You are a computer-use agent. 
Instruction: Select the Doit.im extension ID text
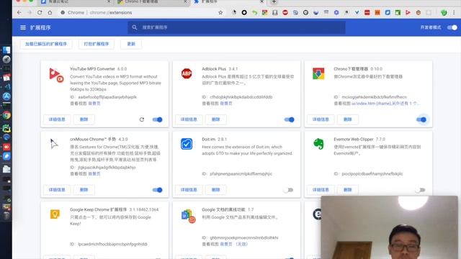tap(241, 174)
